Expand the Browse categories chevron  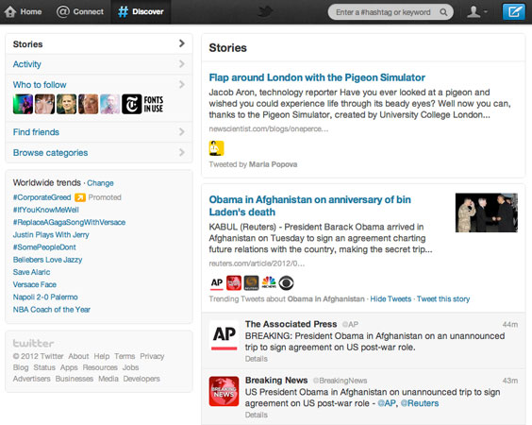[x=182, y=152]
